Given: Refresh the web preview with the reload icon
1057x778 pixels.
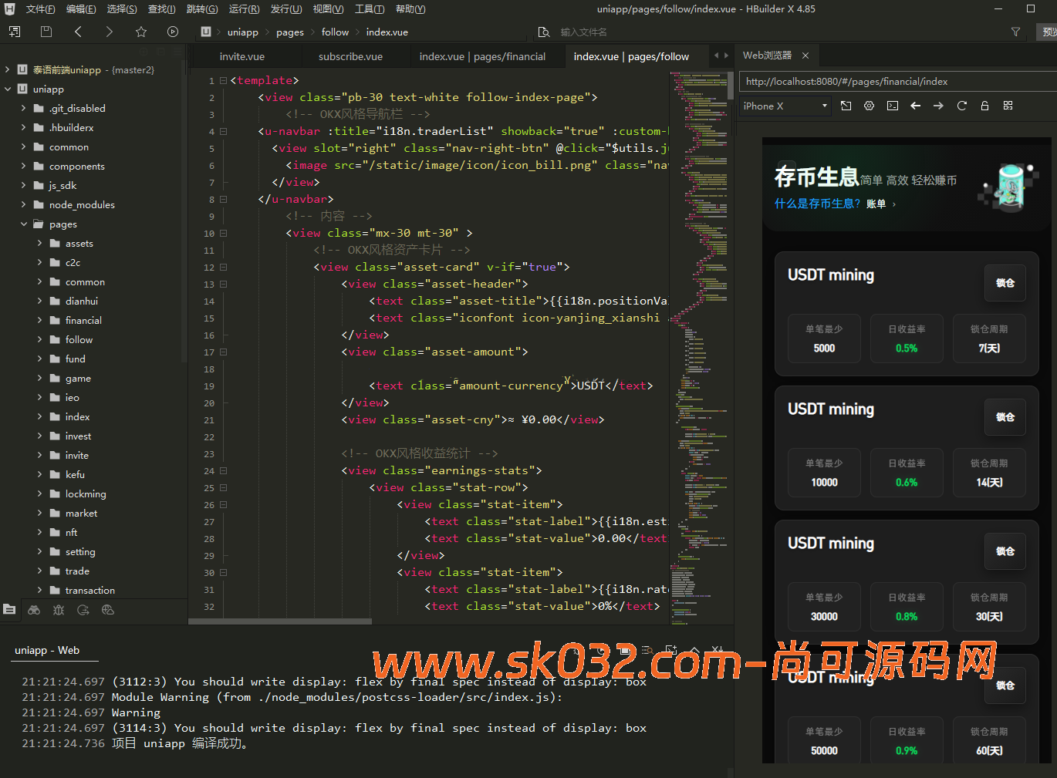Looking at the screenshot, I should (961, 106).
